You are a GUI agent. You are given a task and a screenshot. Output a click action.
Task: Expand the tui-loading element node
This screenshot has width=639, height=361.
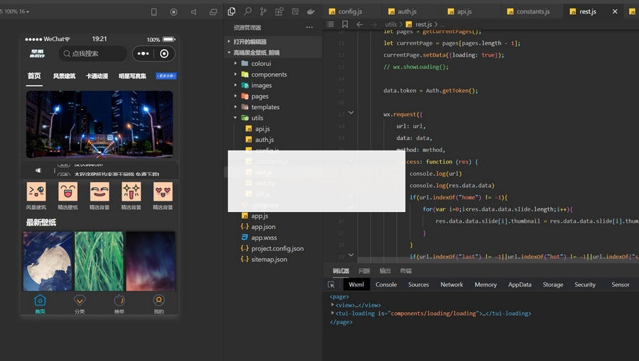[x=332, y=313]
